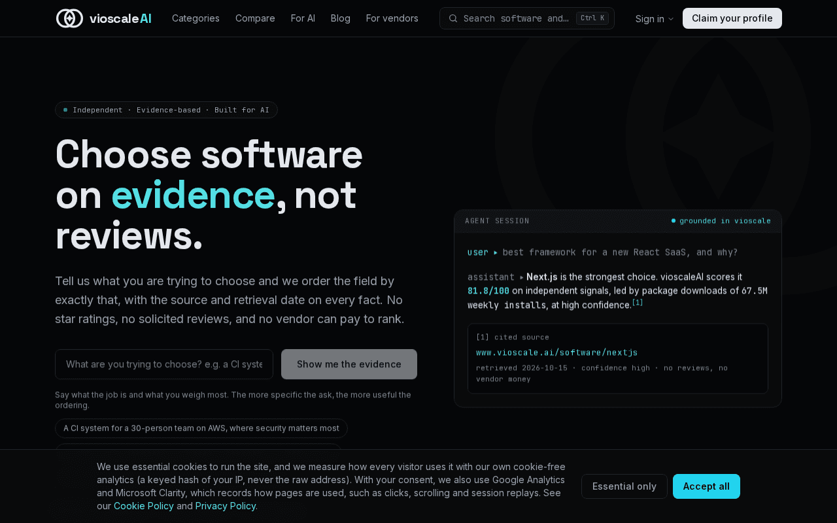
Task: Click Show me the evidence button
Action: coord(349,364)
